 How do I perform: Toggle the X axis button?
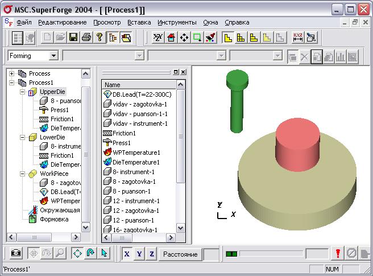[127, 254]
